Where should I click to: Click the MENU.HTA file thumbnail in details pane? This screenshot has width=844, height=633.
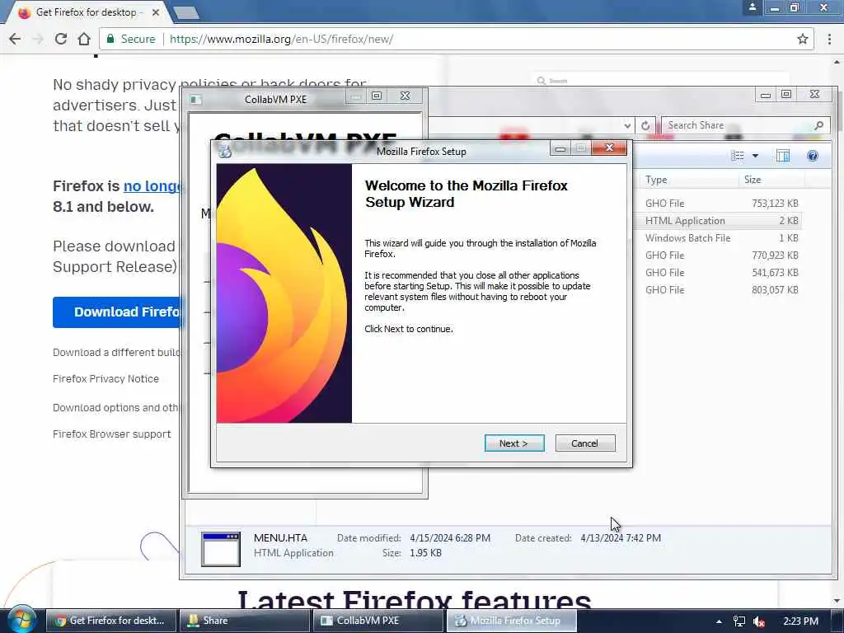coord(221,549)
